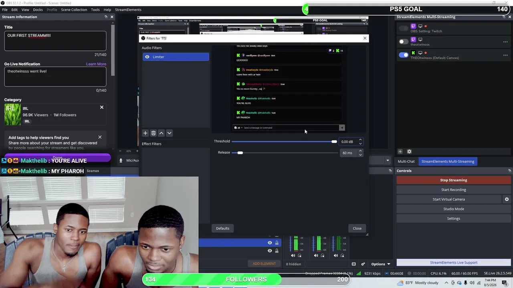Add a multi-streaming output with plus icon
The height and width of the screenshot is (288, 513).
[x=400, y=152]
